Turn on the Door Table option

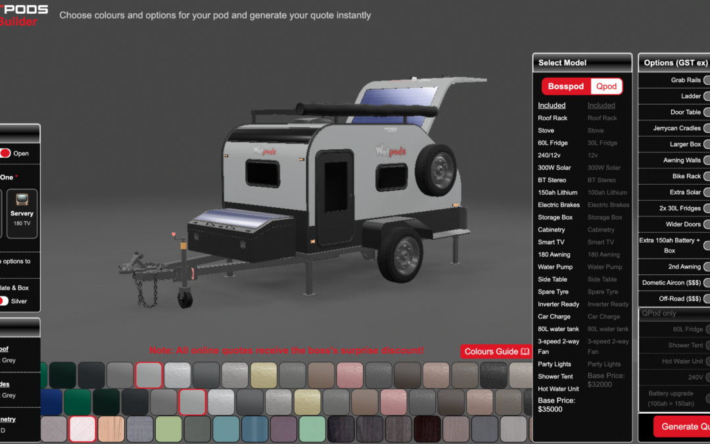pyautogui.click(x=706, y=112)
